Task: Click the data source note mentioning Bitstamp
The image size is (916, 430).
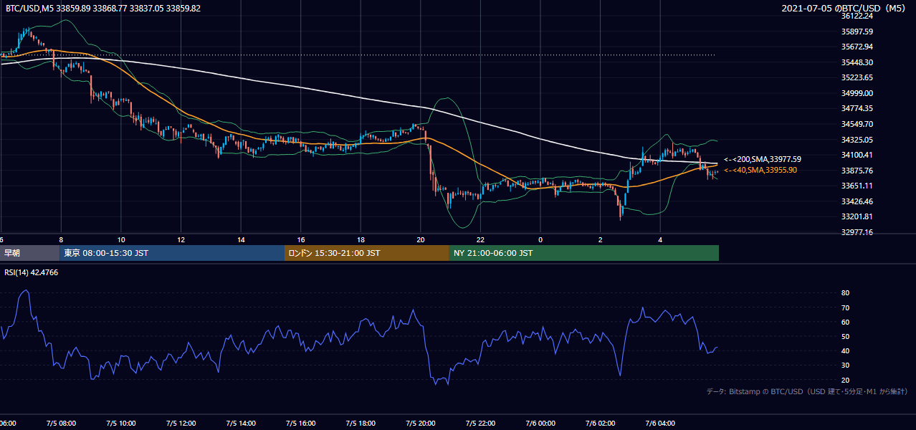Action: (807, 391)
